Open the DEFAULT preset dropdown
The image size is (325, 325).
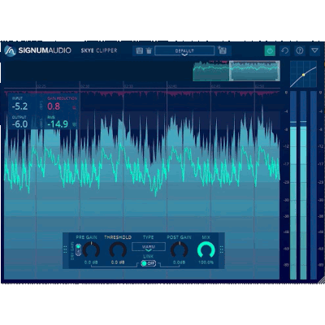tap(184, 51)
